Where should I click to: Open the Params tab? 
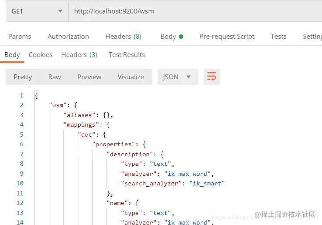[x=20, y=37]
